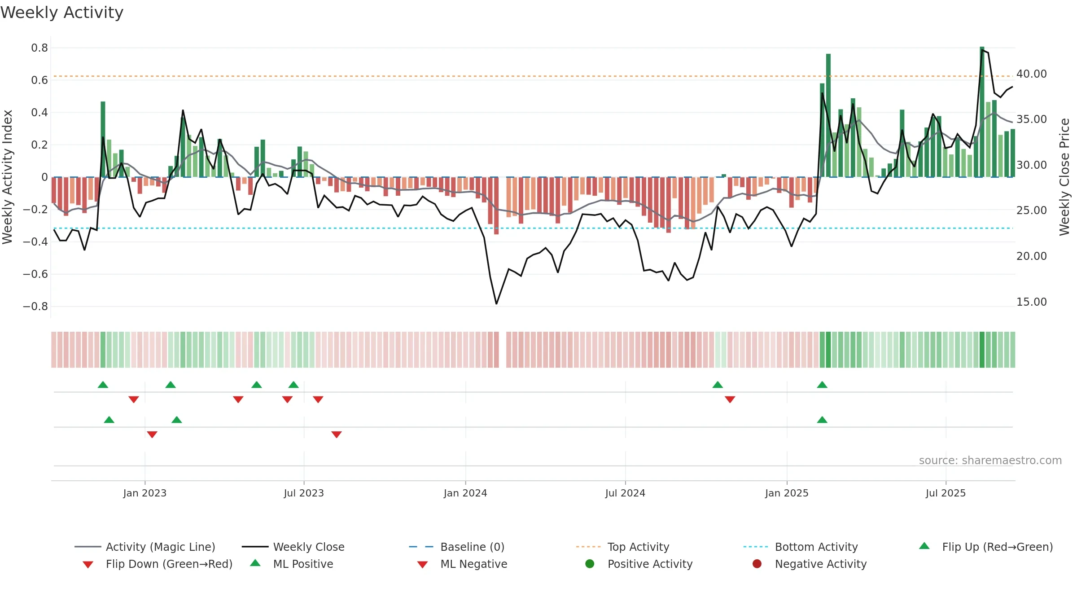Click the Flip Up marker just before Jan 2025 gridline's right

point(822,385)
